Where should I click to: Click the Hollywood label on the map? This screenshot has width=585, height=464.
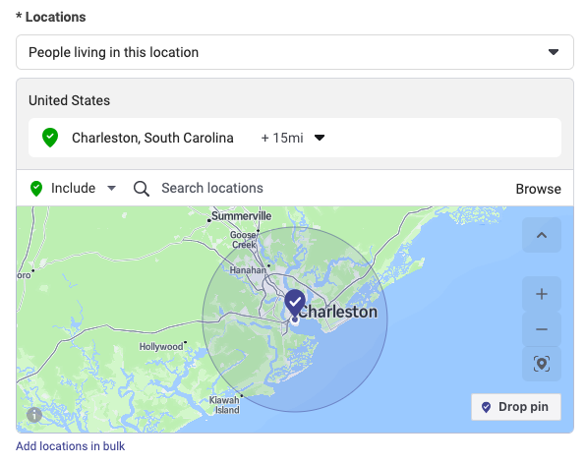161,346
